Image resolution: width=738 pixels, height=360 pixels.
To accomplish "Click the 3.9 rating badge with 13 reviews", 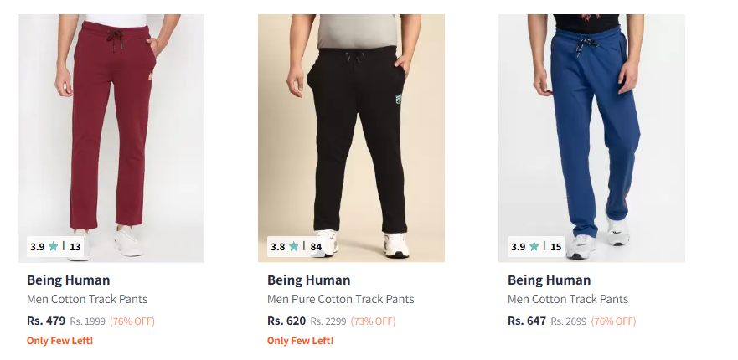I will [x=56, y=247].
